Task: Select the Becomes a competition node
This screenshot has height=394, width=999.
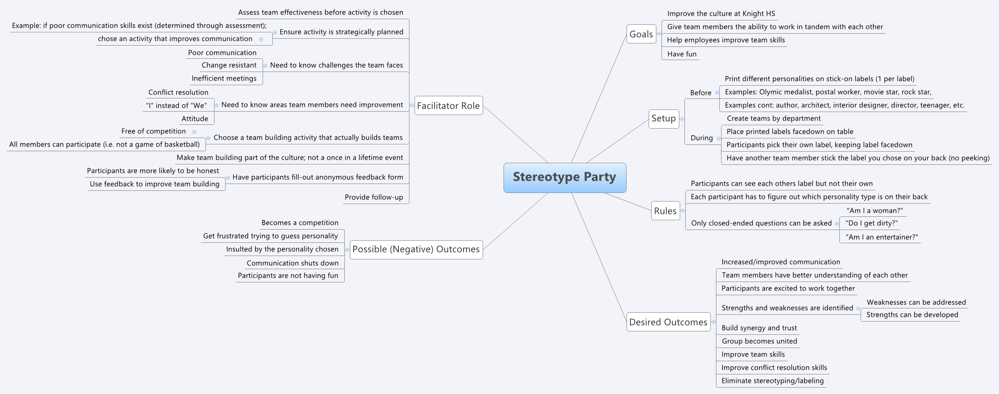Action: point(300,222)
